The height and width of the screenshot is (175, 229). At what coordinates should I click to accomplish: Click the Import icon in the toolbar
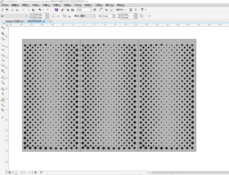[x=63, y=10]
